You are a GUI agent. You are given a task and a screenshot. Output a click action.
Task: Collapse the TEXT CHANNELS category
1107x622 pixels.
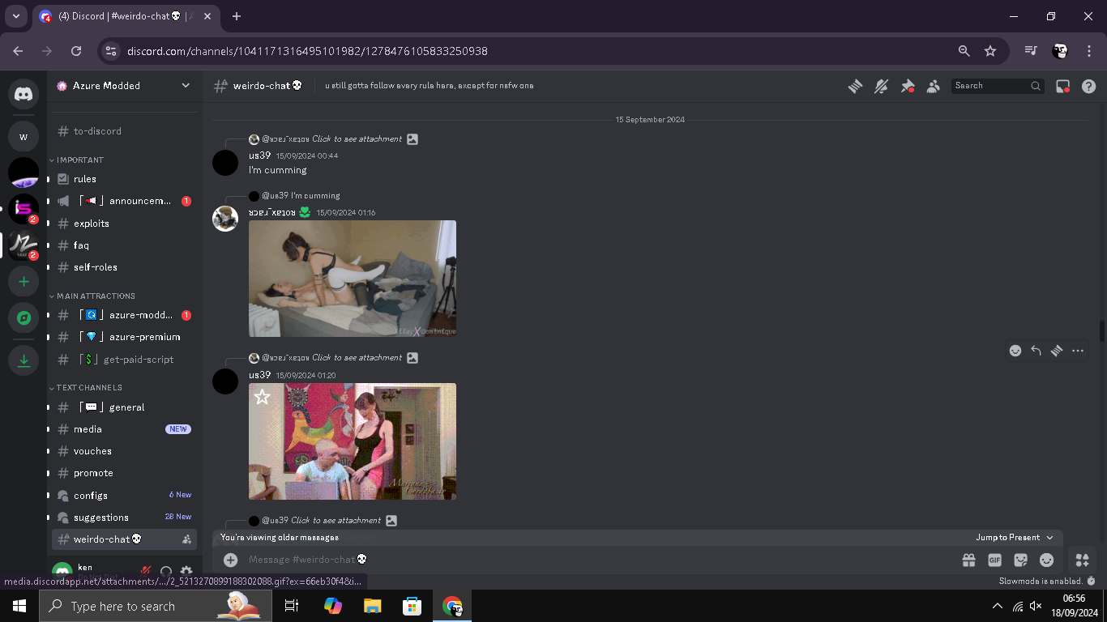click(86, 388)
